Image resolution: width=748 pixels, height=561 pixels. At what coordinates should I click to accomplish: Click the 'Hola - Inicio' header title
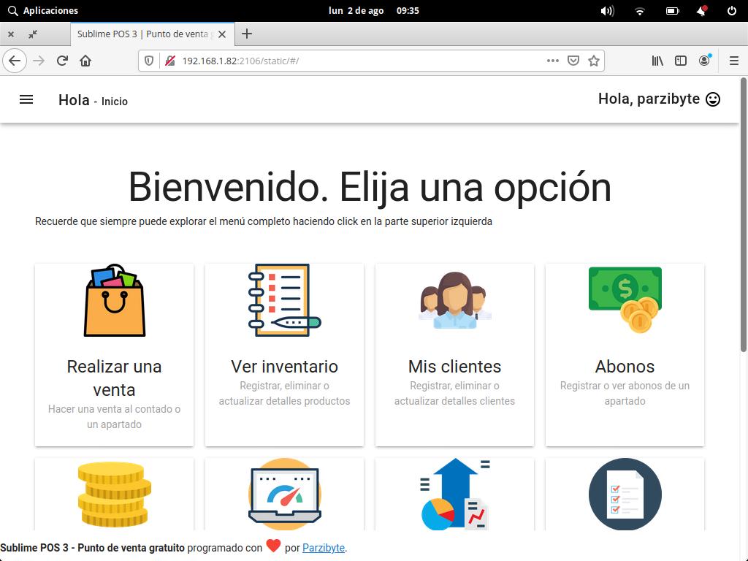tap(93, 100)
